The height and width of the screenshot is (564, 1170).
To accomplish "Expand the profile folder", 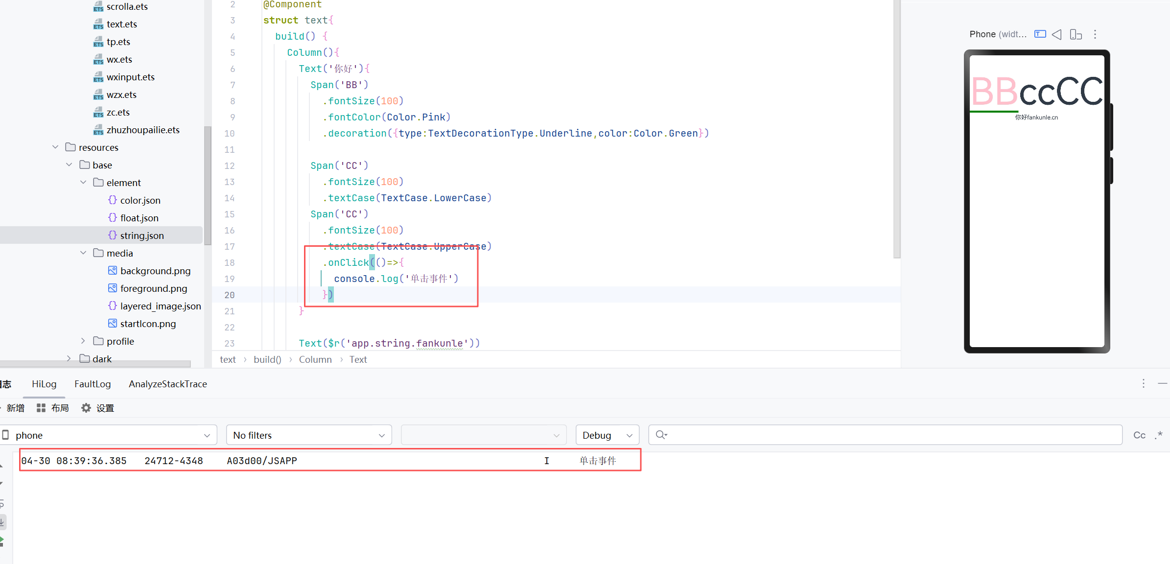I will pos(83,341).
